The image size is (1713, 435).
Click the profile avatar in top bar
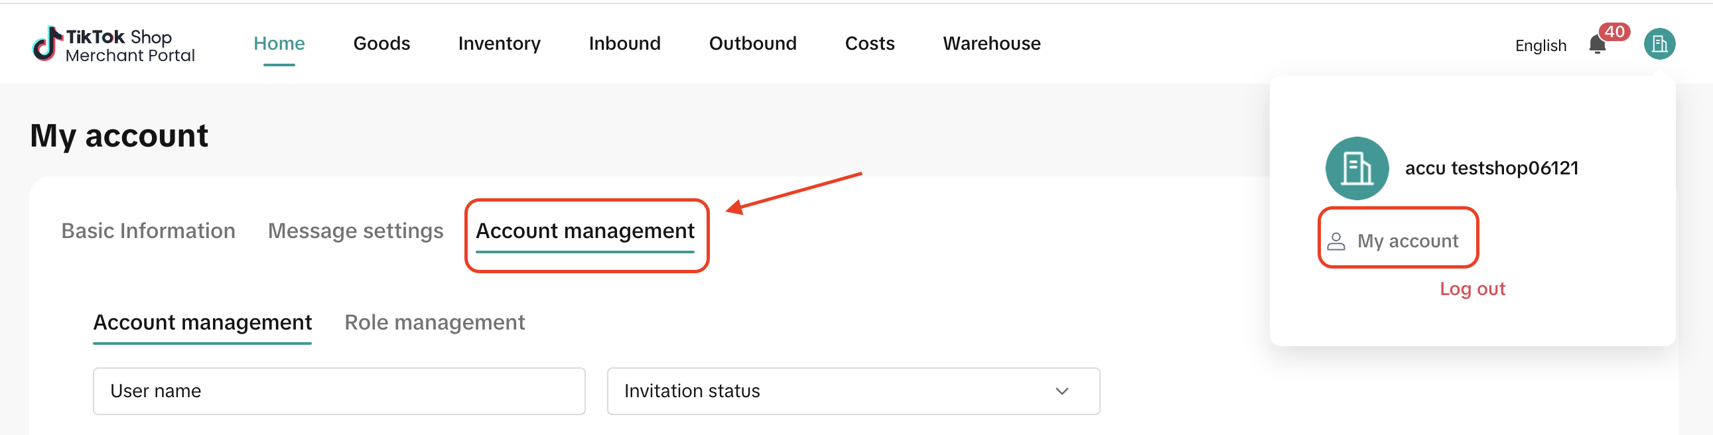[x=1659, y=44]
